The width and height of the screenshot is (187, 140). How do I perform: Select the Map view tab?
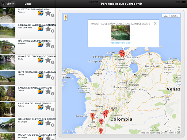pyautogui.click(x=165, y=16)
